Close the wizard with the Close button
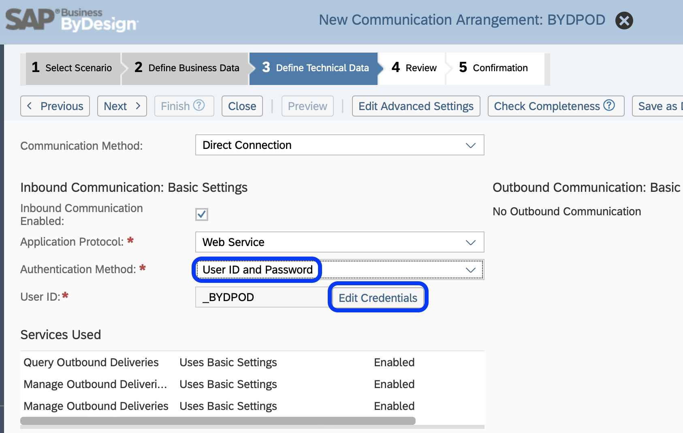 click(242, 106)
